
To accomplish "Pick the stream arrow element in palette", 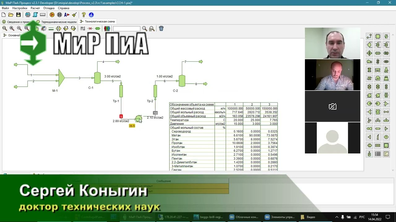I will (369, 36).
